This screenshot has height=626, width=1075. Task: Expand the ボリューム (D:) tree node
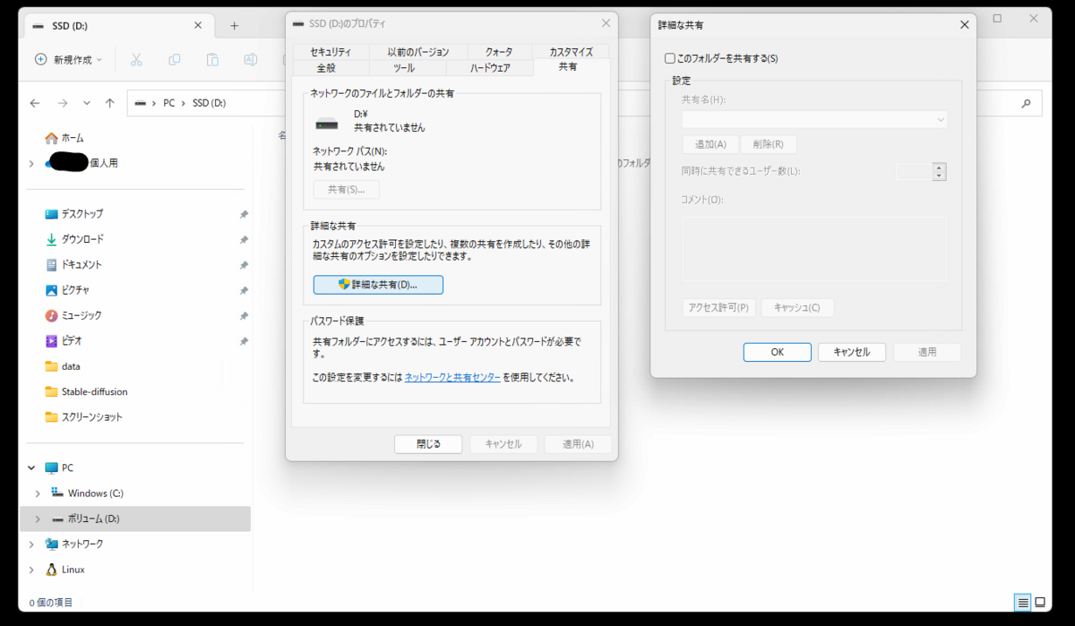(x=38, y=519)
